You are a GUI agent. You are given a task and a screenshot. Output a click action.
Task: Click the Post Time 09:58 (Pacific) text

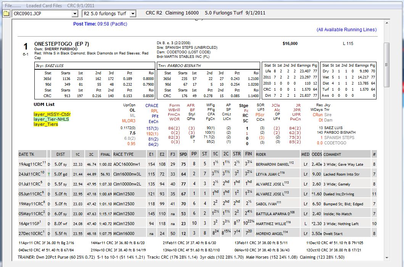100,24
